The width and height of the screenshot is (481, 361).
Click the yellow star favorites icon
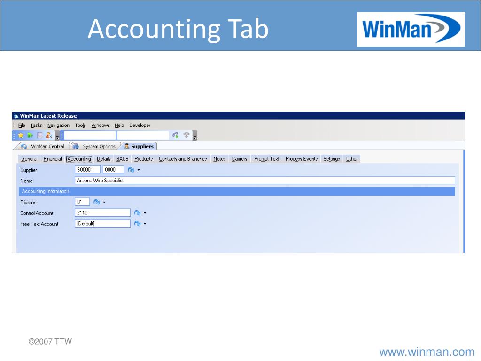coord(21,135)
